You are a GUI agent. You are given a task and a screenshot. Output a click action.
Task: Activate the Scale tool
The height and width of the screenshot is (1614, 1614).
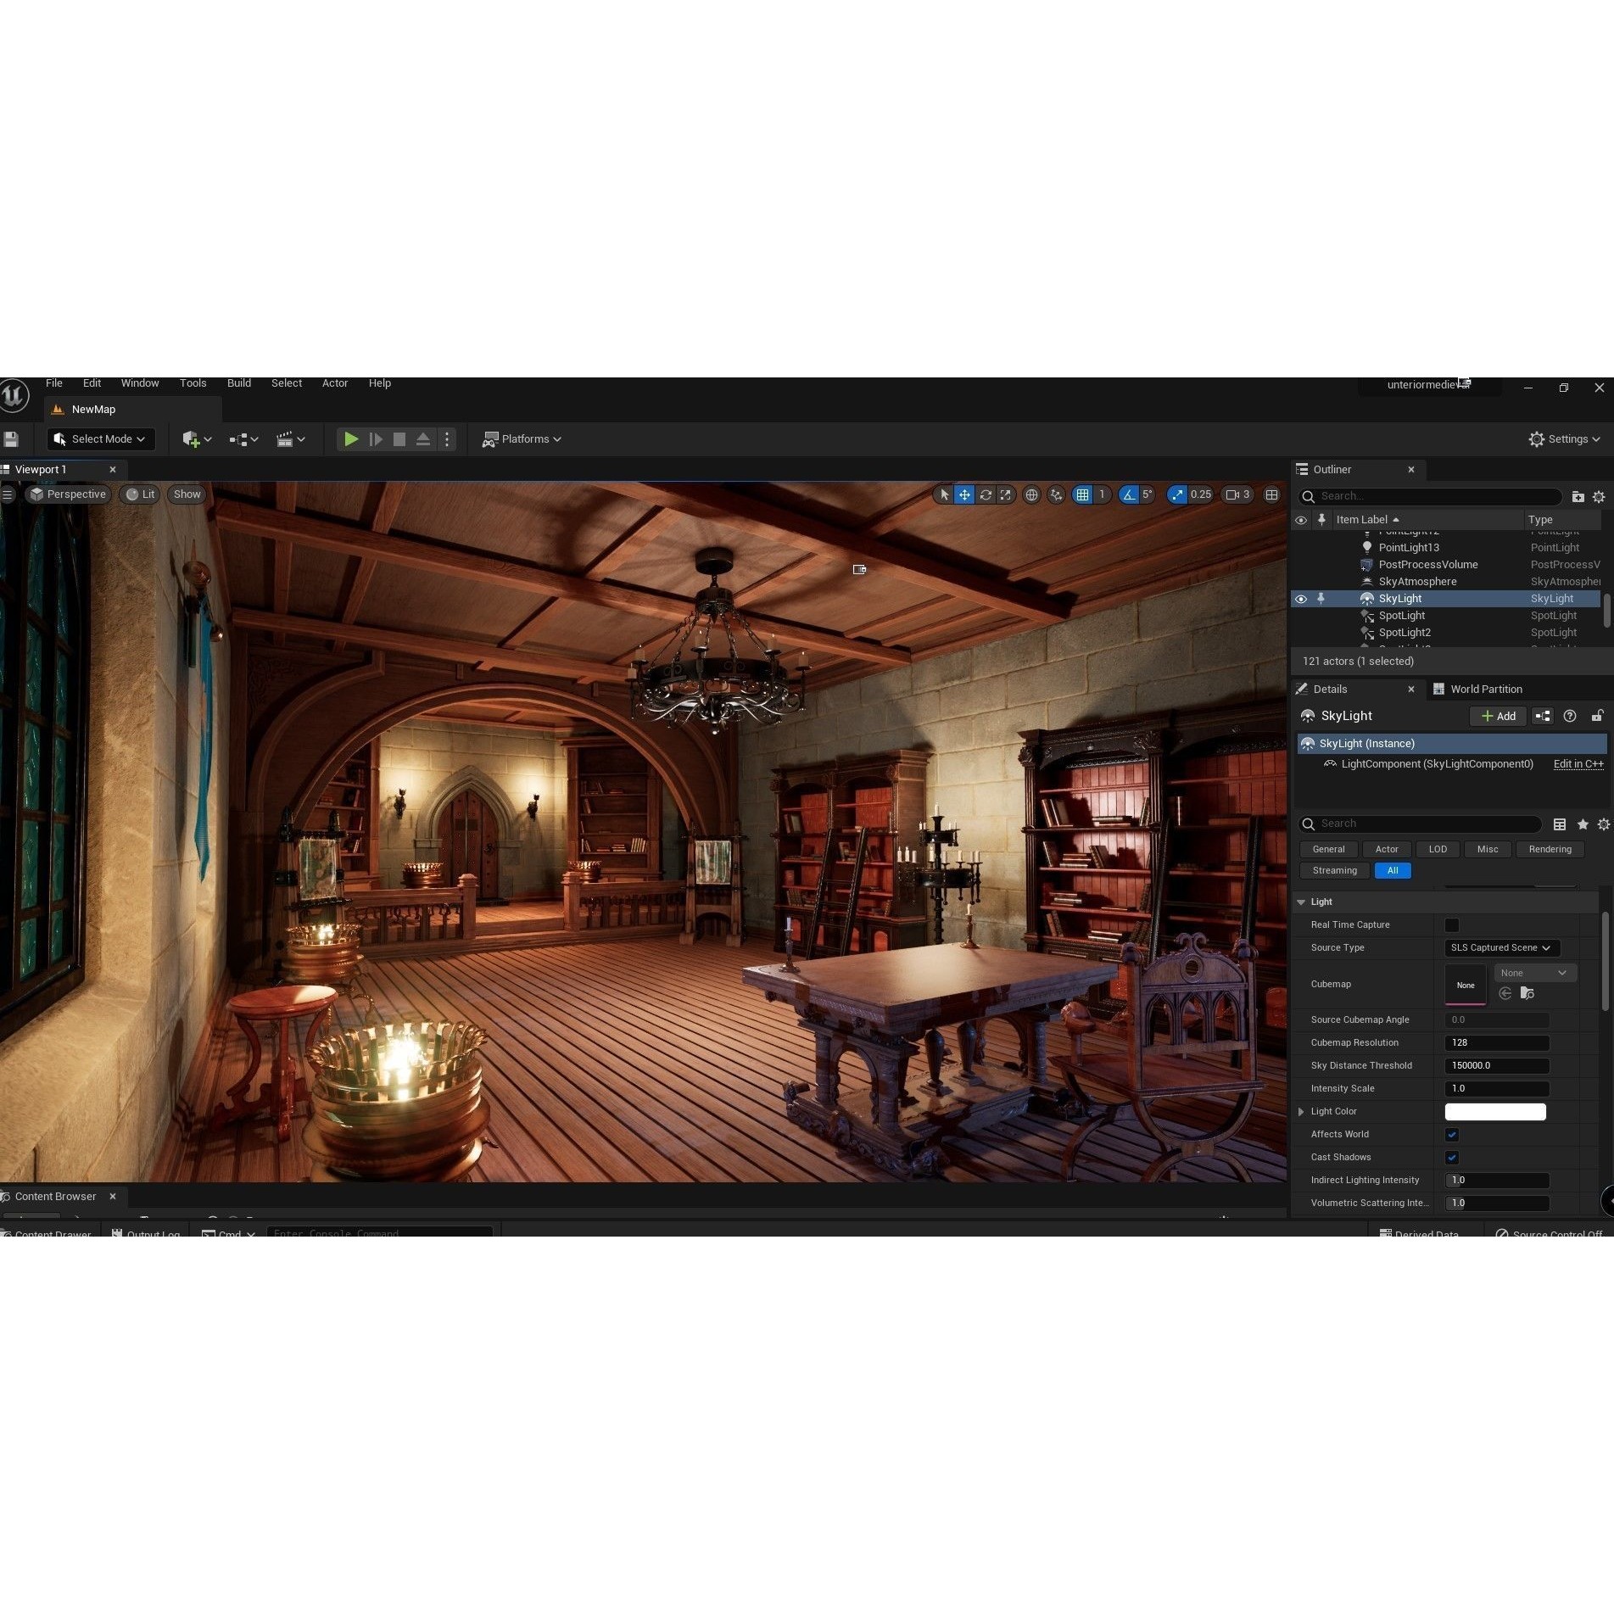click(x=1006, y=494)
